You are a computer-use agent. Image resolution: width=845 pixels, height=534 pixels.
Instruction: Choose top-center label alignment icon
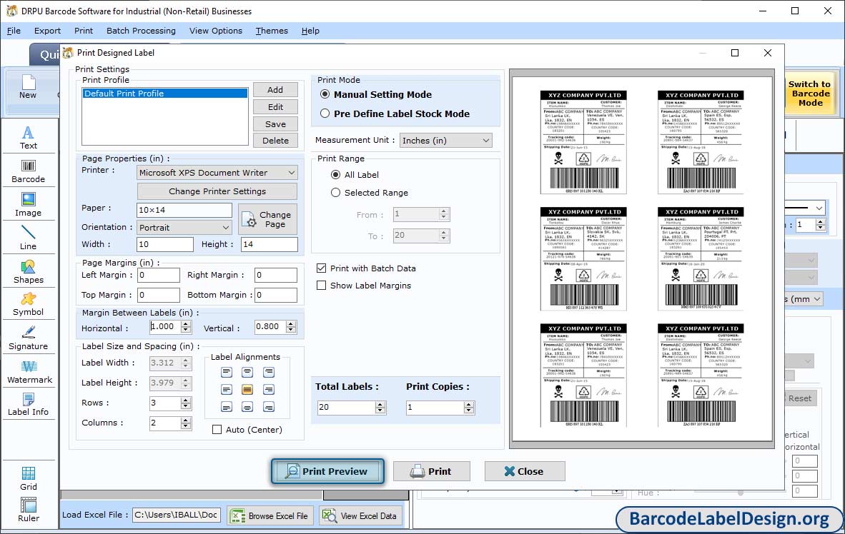click(x=247, y=372)
